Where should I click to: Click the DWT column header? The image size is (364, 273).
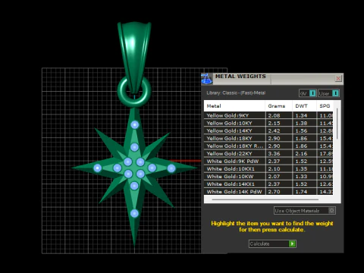click(x=304, y=106)
